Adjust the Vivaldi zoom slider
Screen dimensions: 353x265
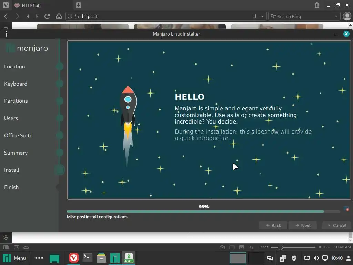pyautogui.click(x=293, y=247)
